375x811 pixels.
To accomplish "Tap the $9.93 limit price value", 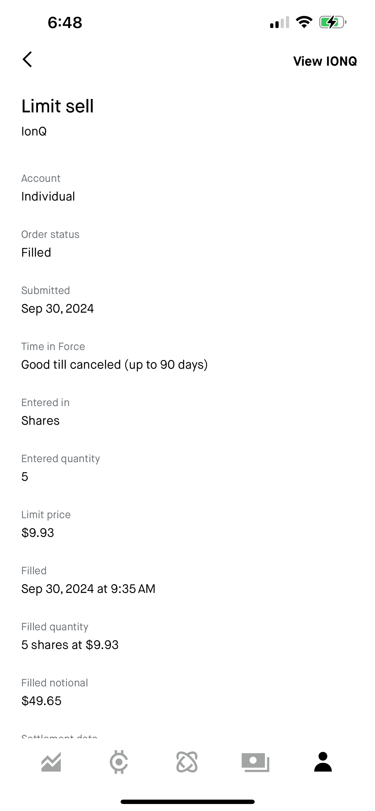I will pyautogui.click(x=38, y=533).
